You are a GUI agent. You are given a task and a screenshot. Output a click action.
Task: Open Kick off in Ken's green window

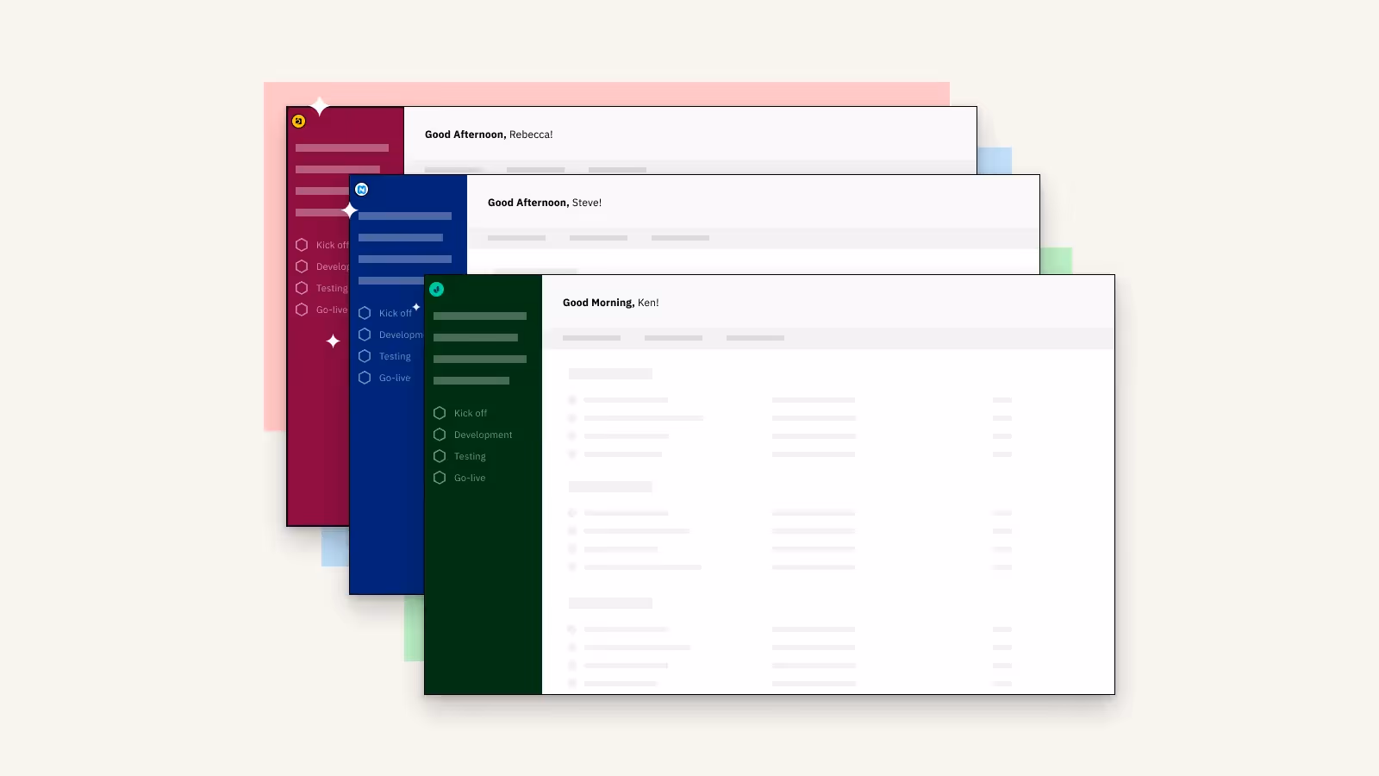point(471,413)
